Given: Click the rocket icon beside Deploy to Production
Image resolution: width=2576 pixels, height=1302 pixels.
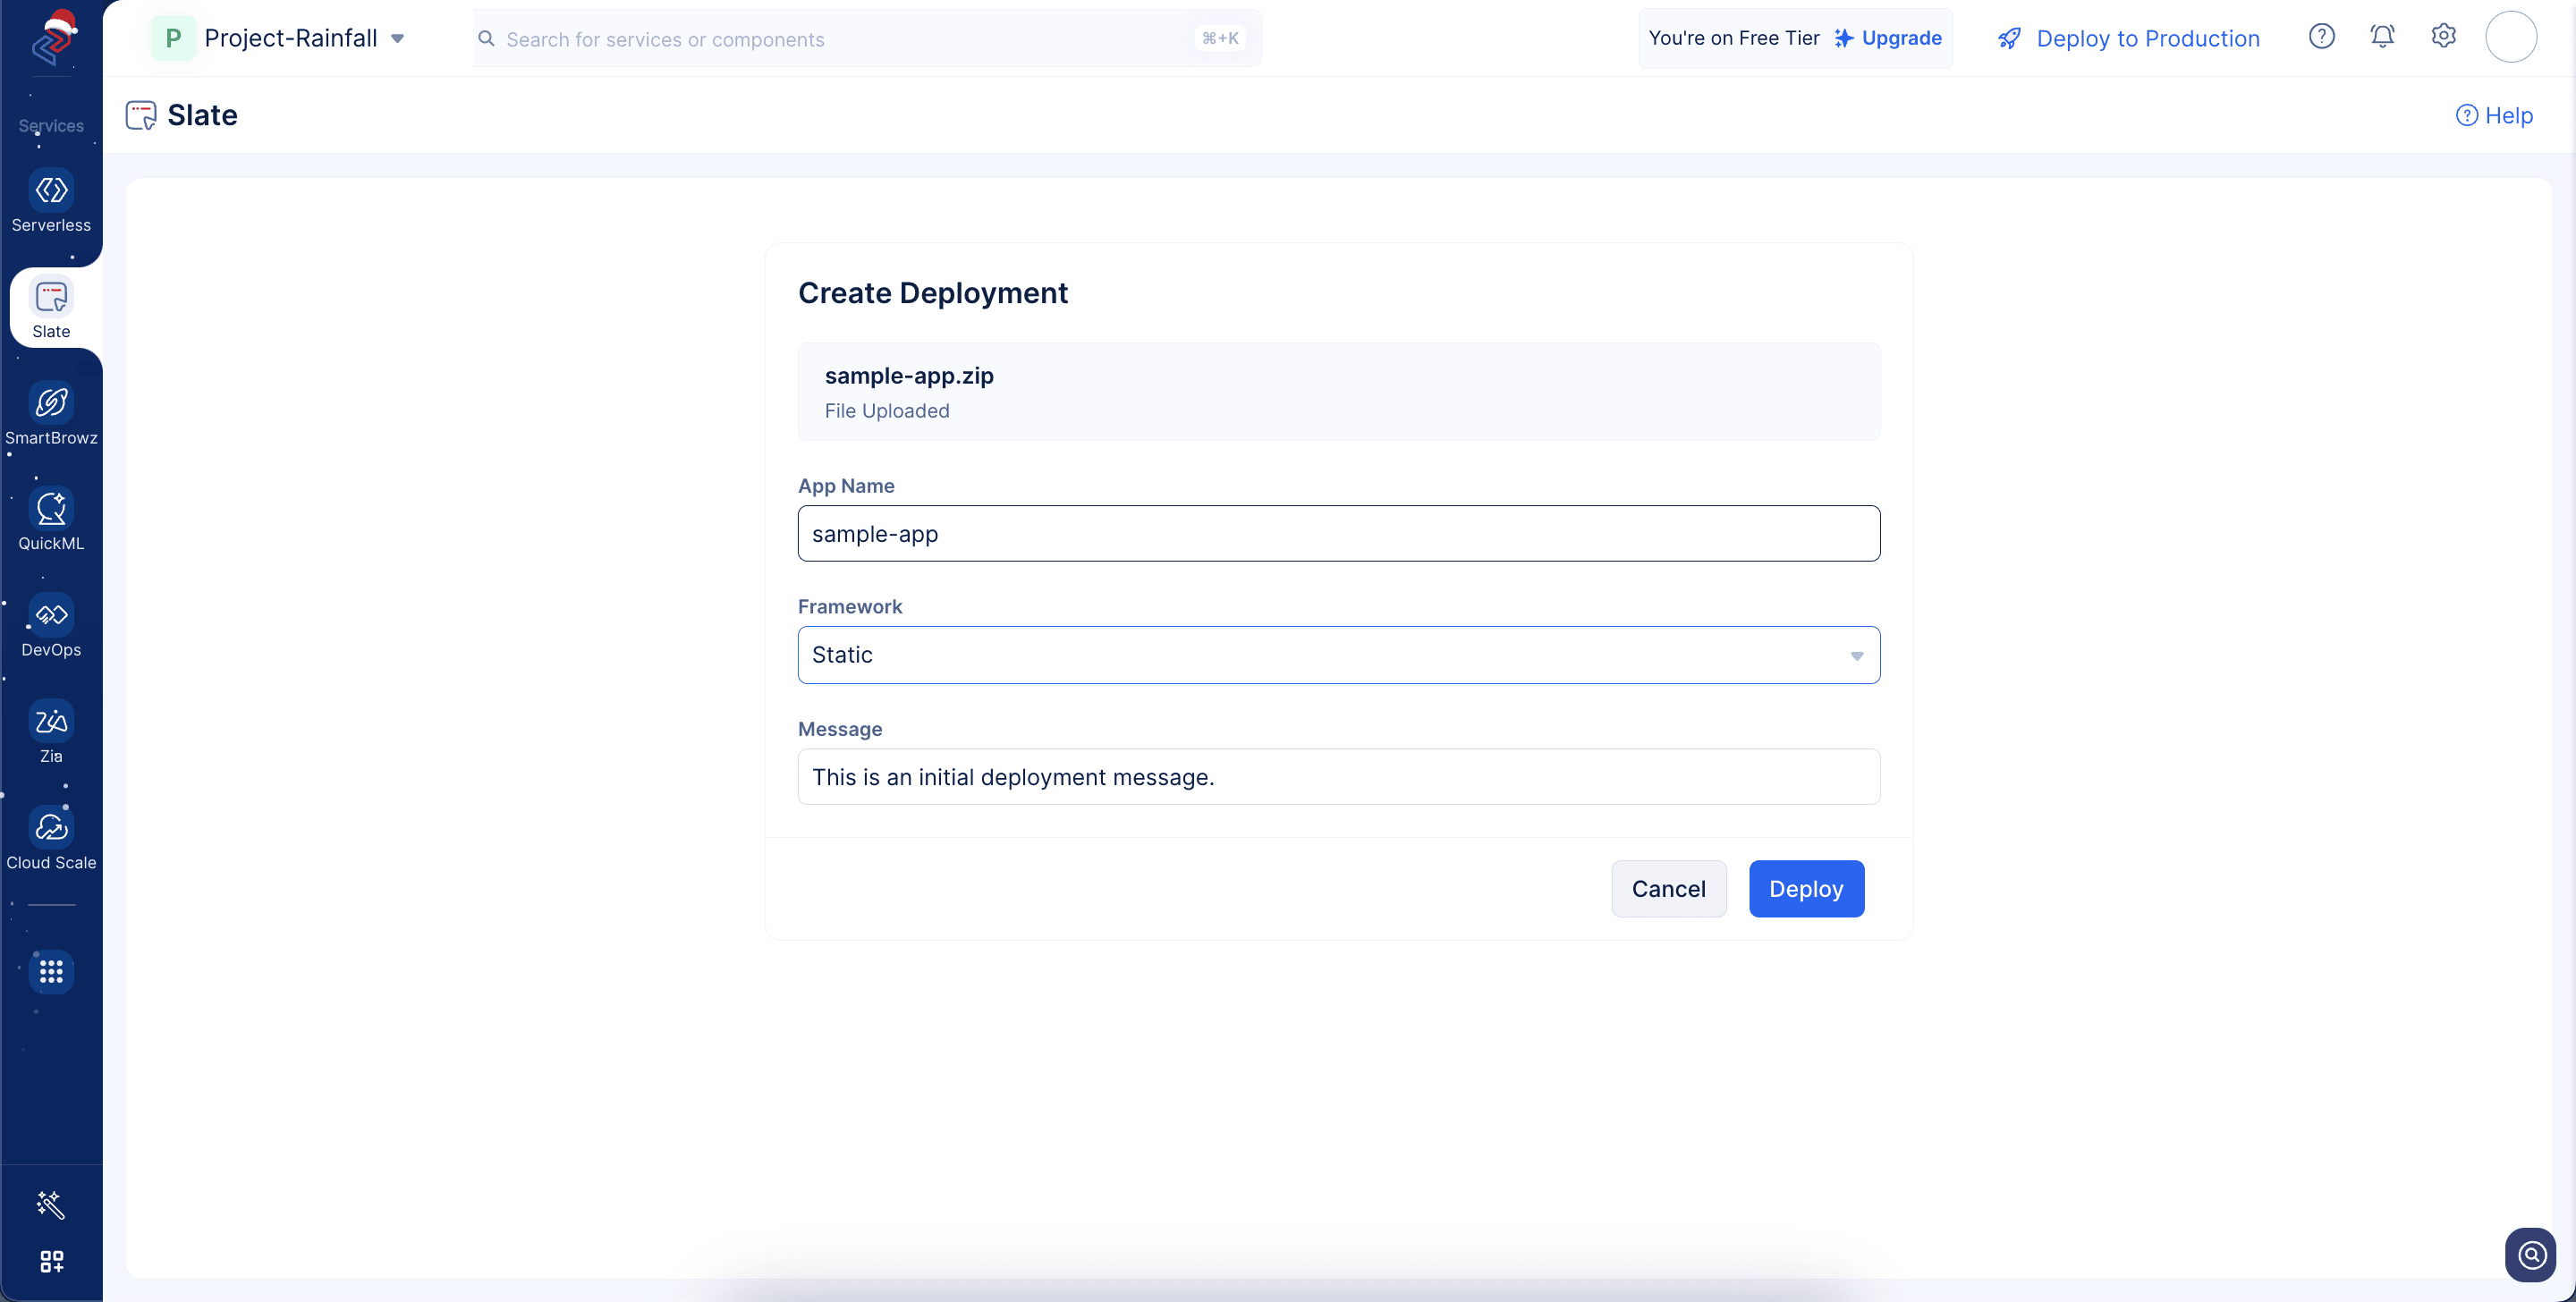Looking at the screenshot, I should 2009,39.
